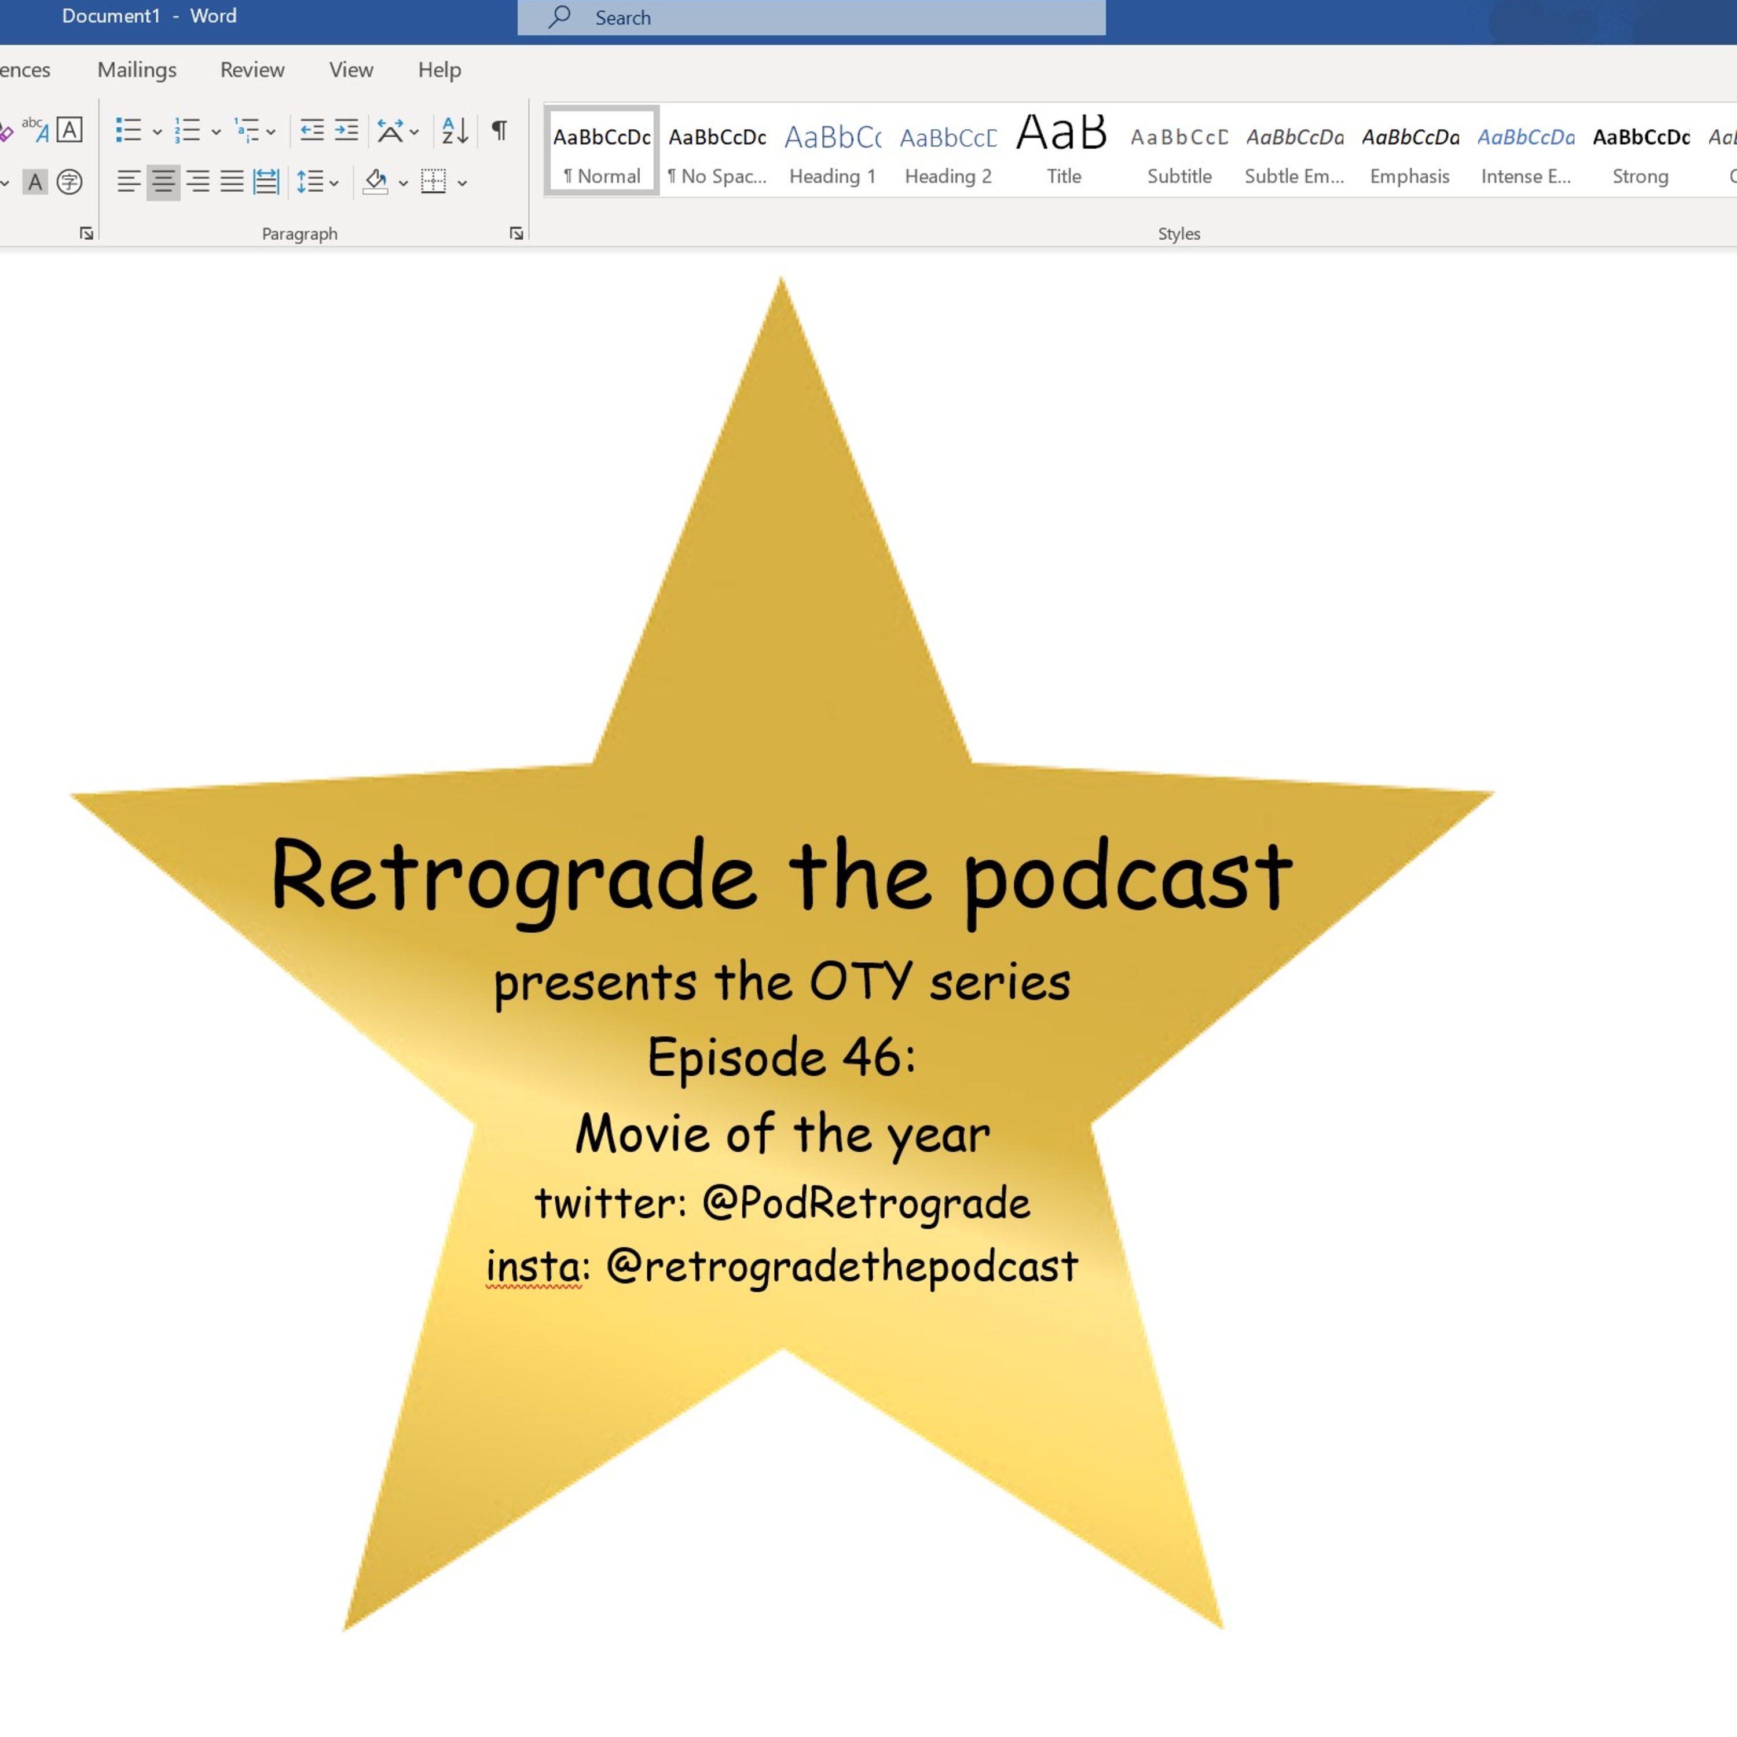The height and width of the screenshot is (1737, 1737).
Task: Open the Mailings tab
Action: 137,70
